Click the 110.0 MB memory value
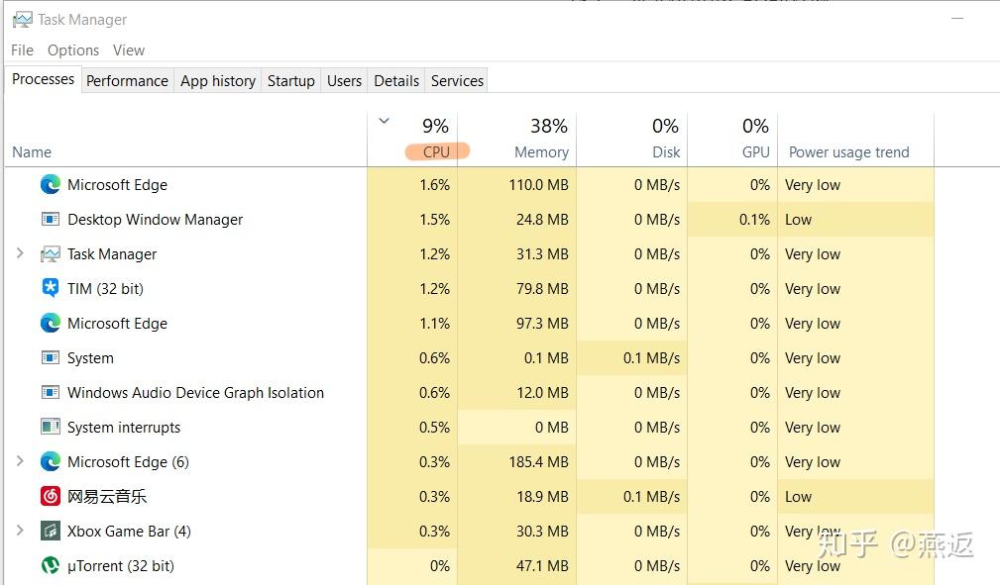 tap(538, 185)
